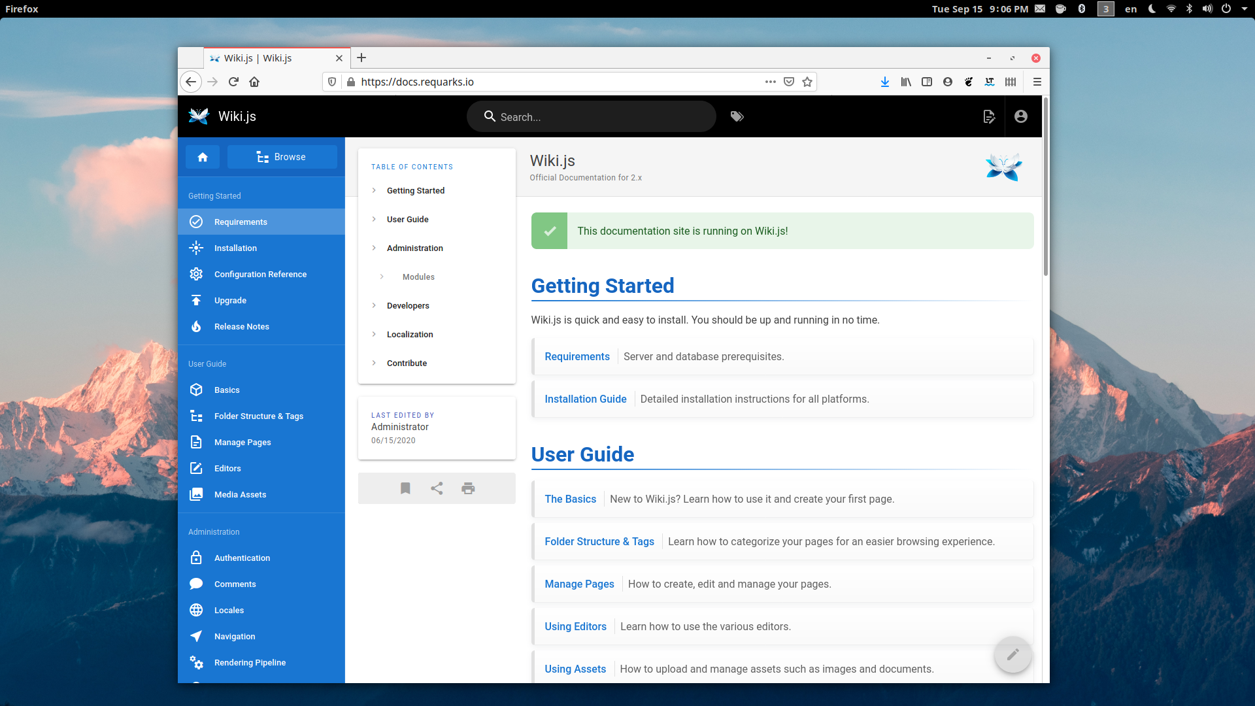This screenshot has width=1255, height=706.
Task: Open page tags via the tag icon
Action: [x=737, y=116]
